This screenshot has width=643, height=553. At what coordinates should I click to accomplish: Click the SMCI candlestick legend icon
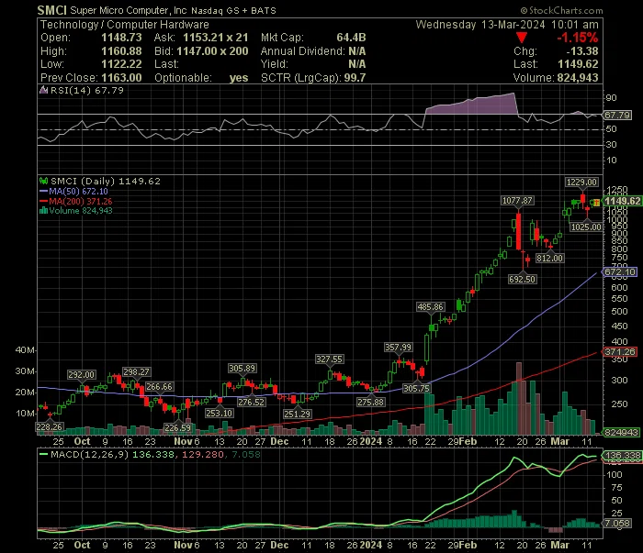point(43,181)
